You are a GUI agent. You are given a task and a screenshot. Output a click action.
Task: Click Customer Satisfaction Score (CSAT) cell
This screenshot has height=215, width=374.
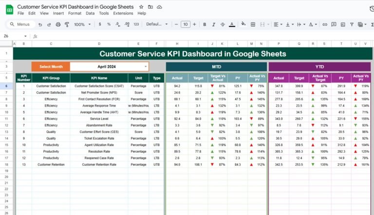[99, 86]
